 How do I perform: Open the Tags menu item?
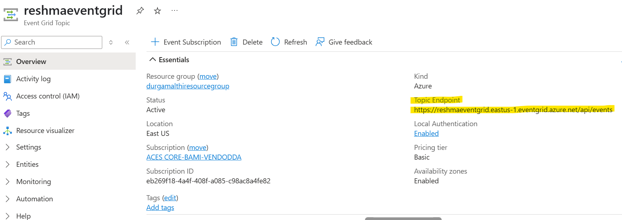pos(68,113)
